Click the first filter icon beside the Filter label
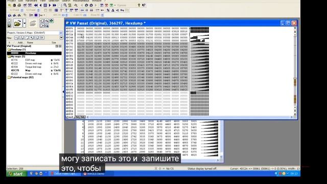327x184 pixels. point(16,38)
